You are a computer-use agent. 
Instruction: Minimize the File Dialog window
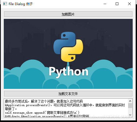click(105, 4)
